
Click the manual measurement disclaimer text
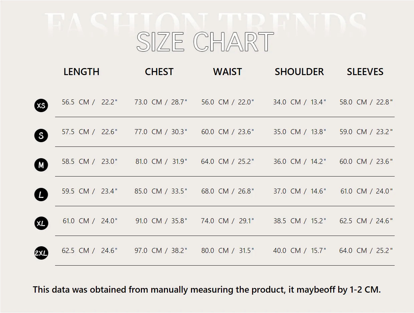point(207,290)
